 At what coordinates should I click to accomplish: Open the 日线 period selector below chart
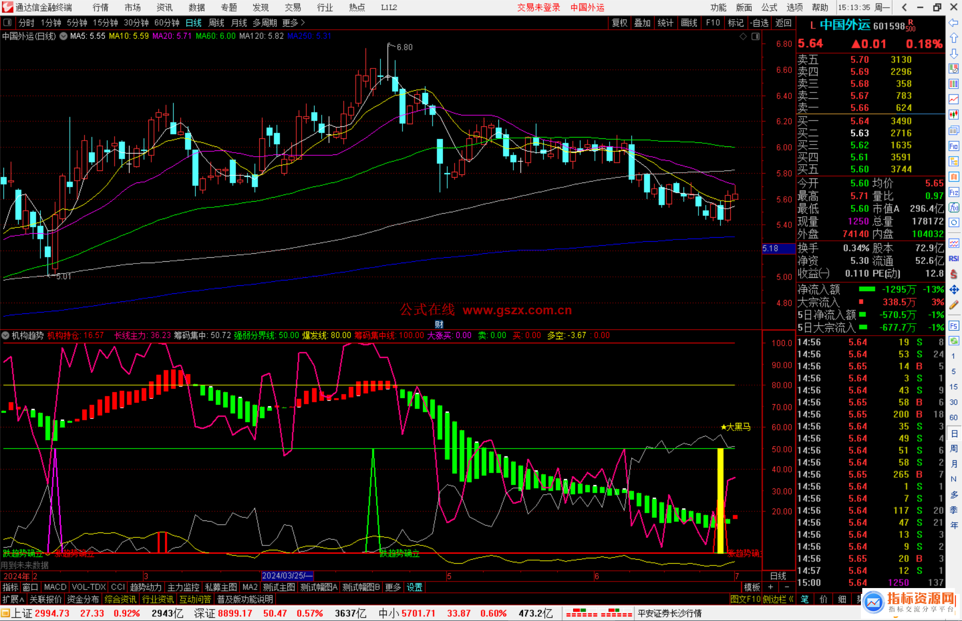(778, 576)
